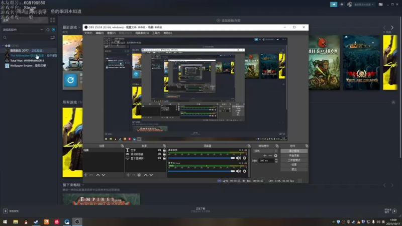The image size is (402, 226).
Task: Pop out the Scenes dock panel
Action: [x=122, y=146]
